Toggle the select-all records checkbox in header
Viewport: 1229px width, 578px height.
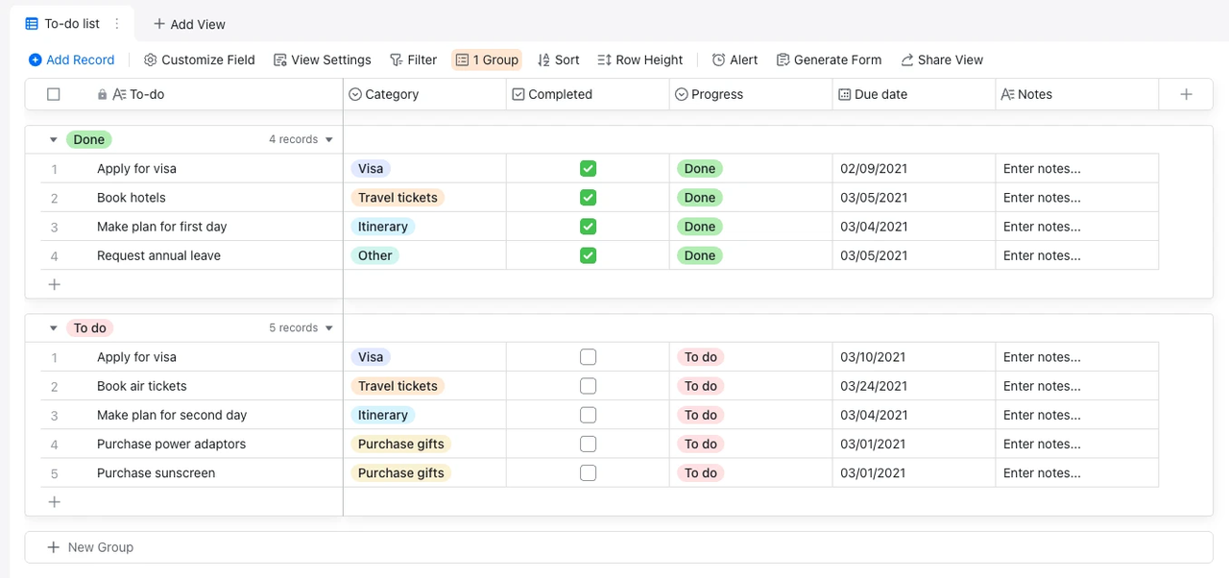pyautogui.click(x=54, y=94)
